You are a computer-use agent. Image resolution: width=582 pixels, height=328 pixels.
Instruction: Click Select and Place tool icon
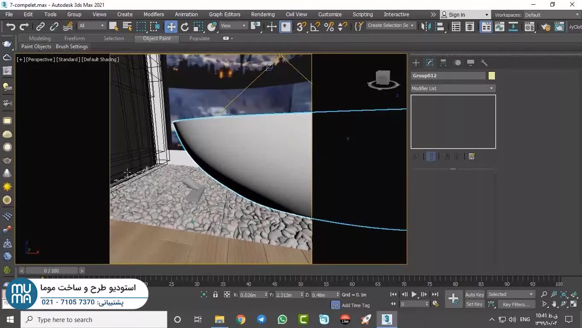[x=212, y=27]
